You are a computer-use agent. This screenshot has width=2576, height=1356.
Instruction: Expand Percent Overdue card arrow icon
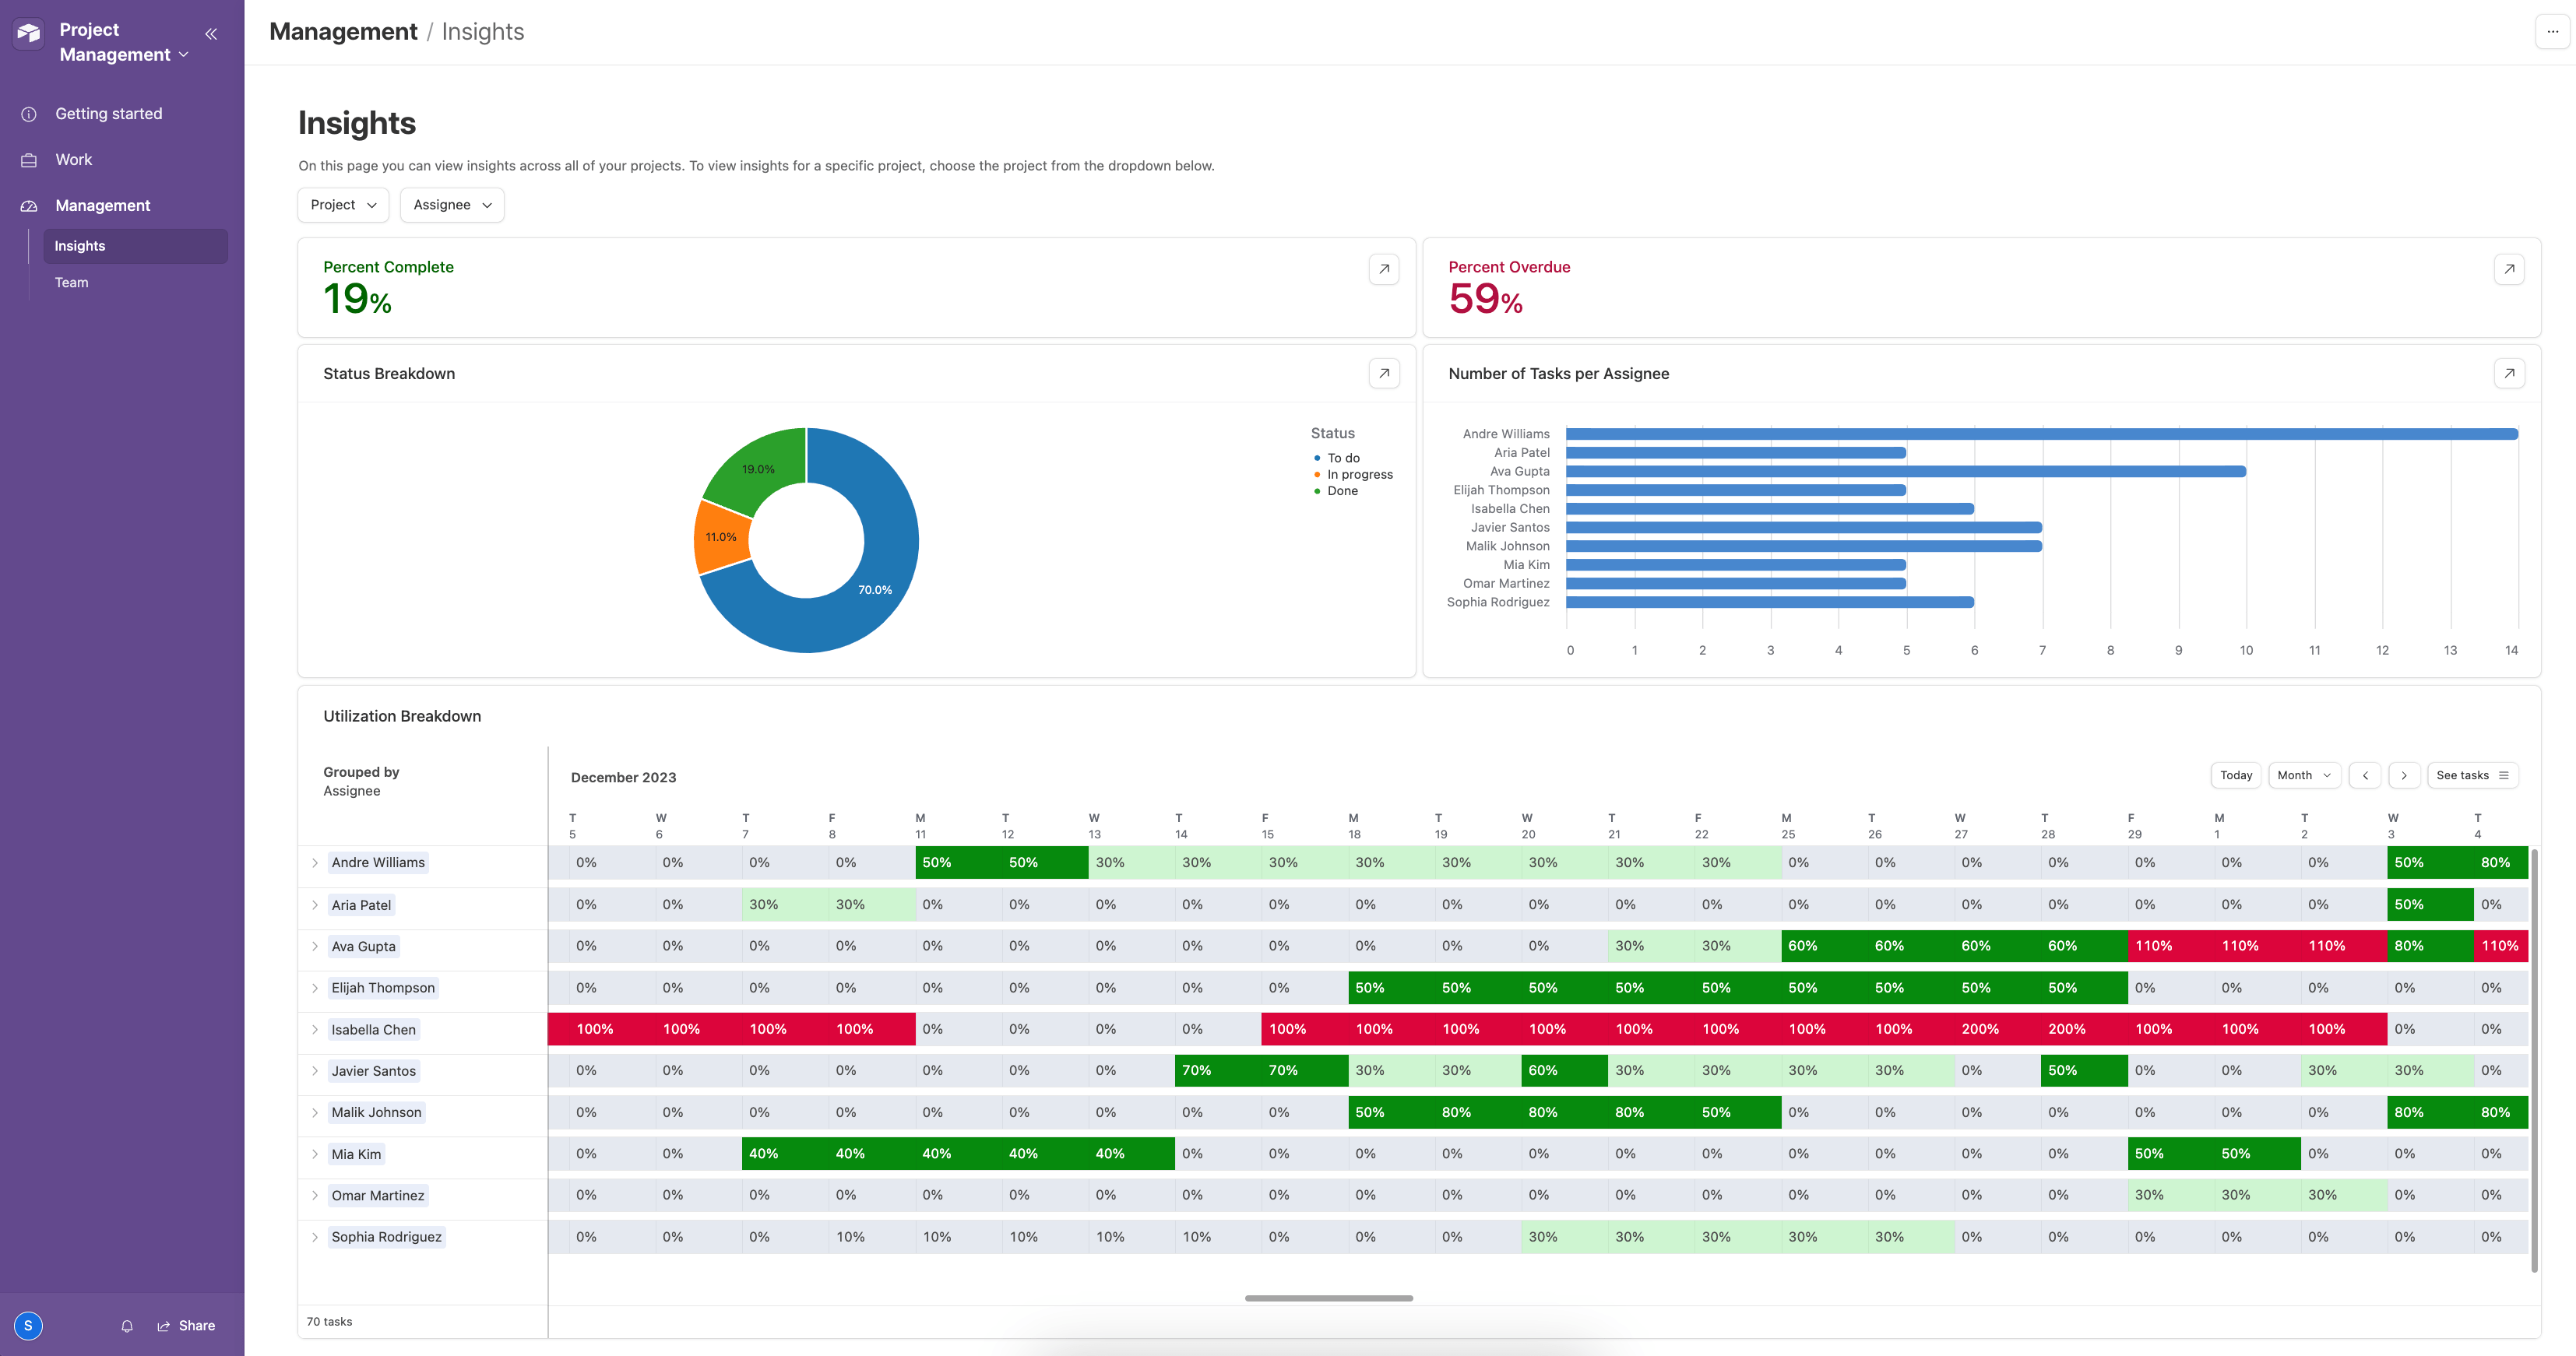(2509, 269)
